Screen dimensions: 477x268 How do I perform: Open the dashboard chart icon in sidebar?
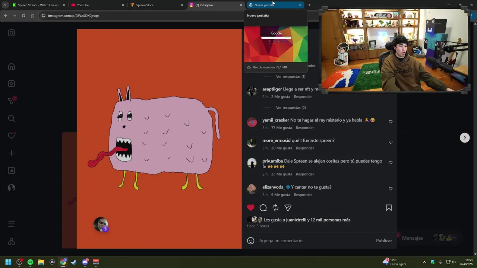pyautogui.click(x=12, y=170)
